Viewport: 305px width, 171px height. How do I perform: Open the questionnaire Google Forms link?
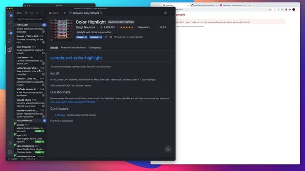point(73,102)
